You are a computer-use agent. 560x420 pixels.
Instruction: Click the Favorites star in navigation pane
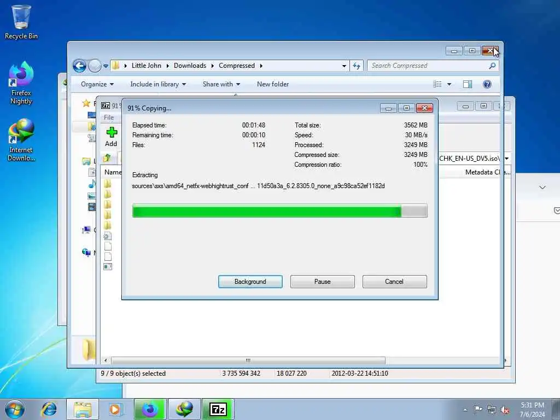pyautogui.click(x=86, y=103)
